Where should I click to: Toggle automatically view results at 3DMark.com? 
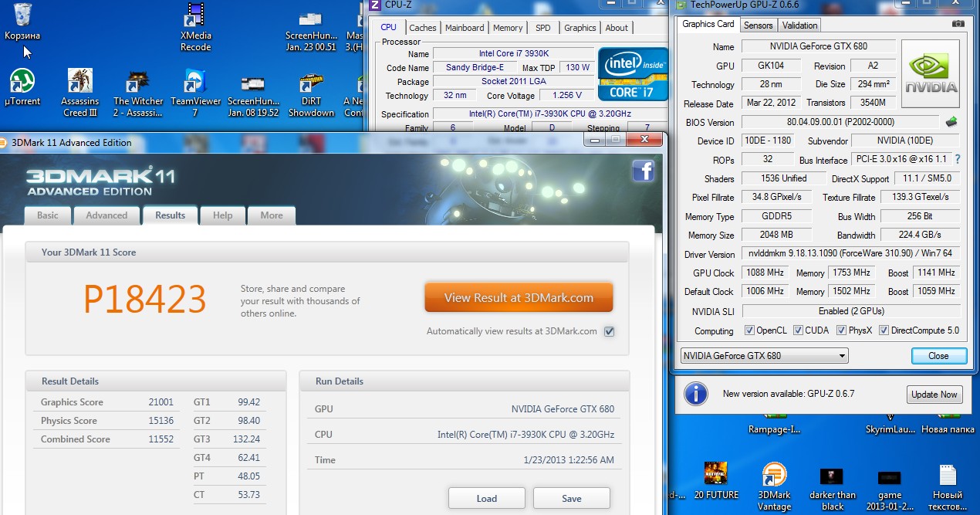point(610,331)
